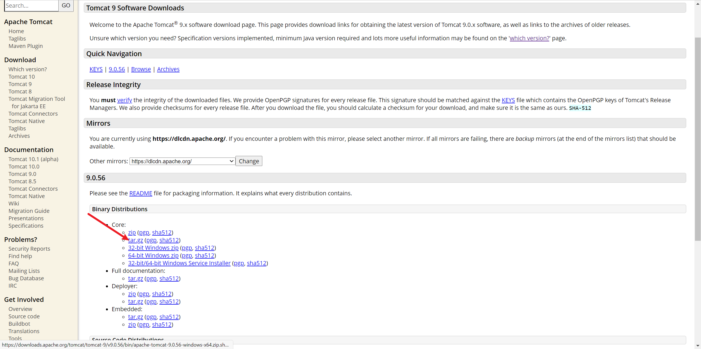Image resolution: width=701 pixels, height=349 pixels.
Task: Open pgp signature for Core zip
Action: (x=144, y=233)
